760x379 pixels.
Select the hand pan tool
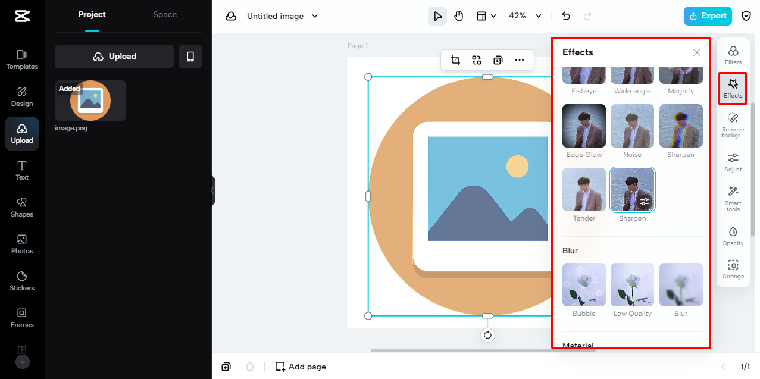tap(459, 16)
